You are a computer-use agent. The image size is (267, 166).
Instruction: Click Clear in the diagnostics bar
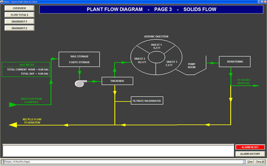click(250, 161)
